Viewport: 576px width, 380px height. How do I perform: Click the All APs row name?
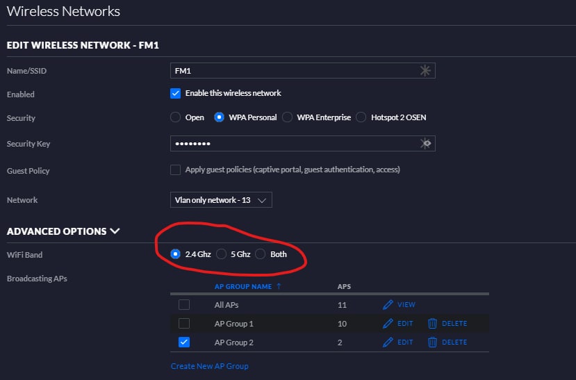click(x=227, y=305)
